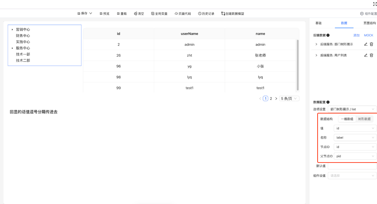Screen dimensions: 377x204
Task: Open 组件配置 gear settings
Action: [362, 14]
